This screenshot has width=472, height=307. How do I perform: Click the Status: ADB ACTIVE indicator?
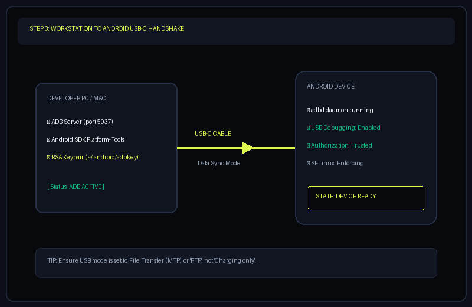76,187
